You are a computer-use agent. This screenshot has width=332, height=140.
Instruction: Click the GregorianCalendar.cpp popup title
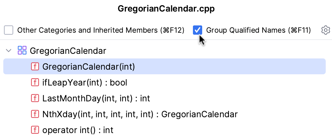pyautogui.click(x=166, y=9)
